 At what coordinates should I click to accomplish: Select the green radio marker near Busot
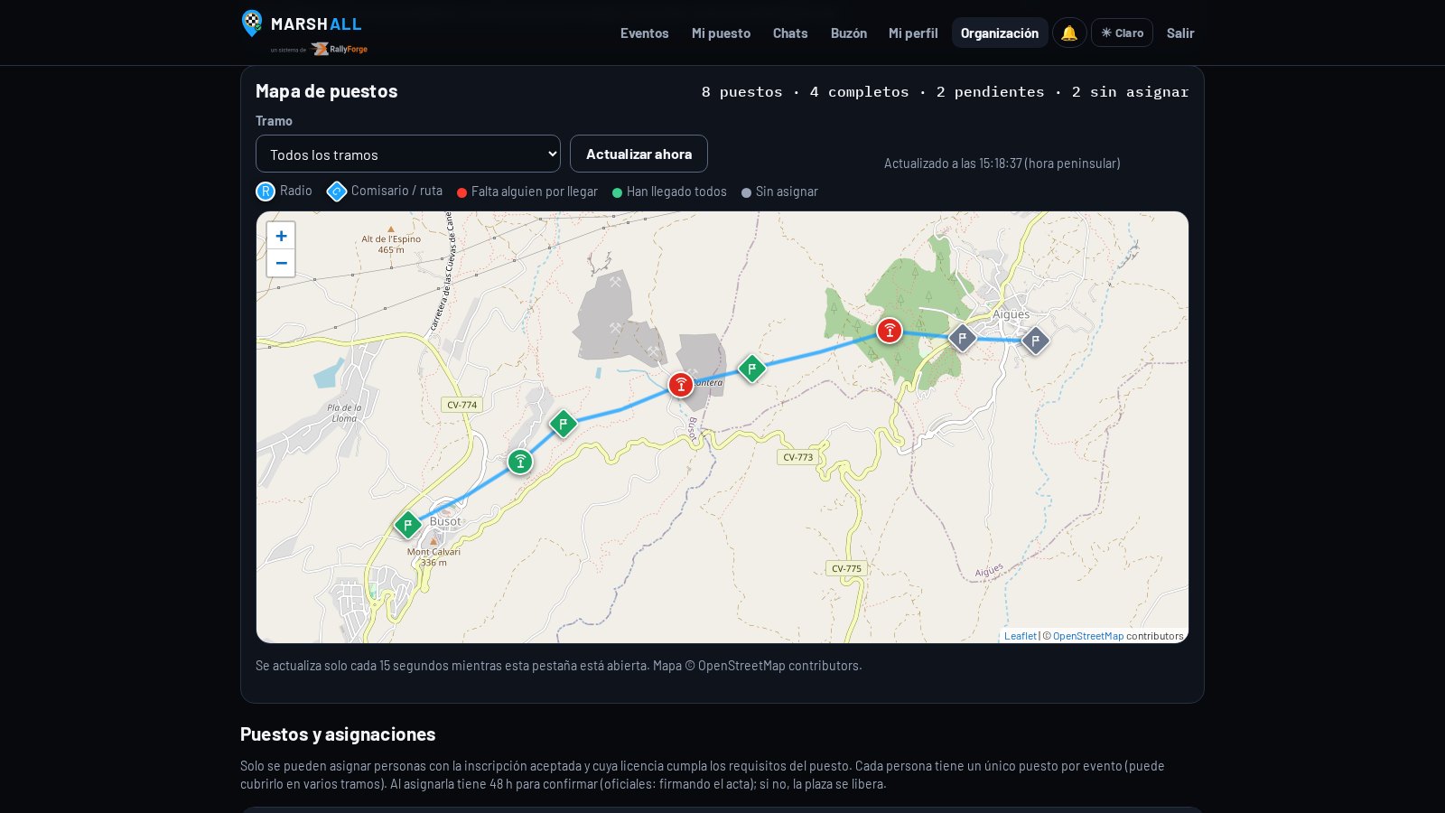click(520, 462)
